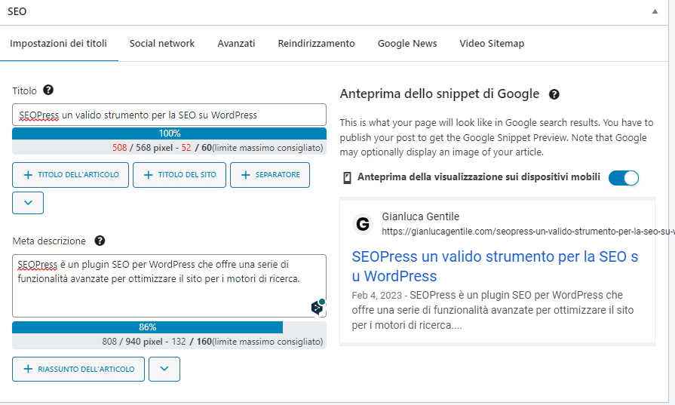Insert the Titolo dell'articolo variable
Viewport: 675px width, 405px height.
pos(71,175)
